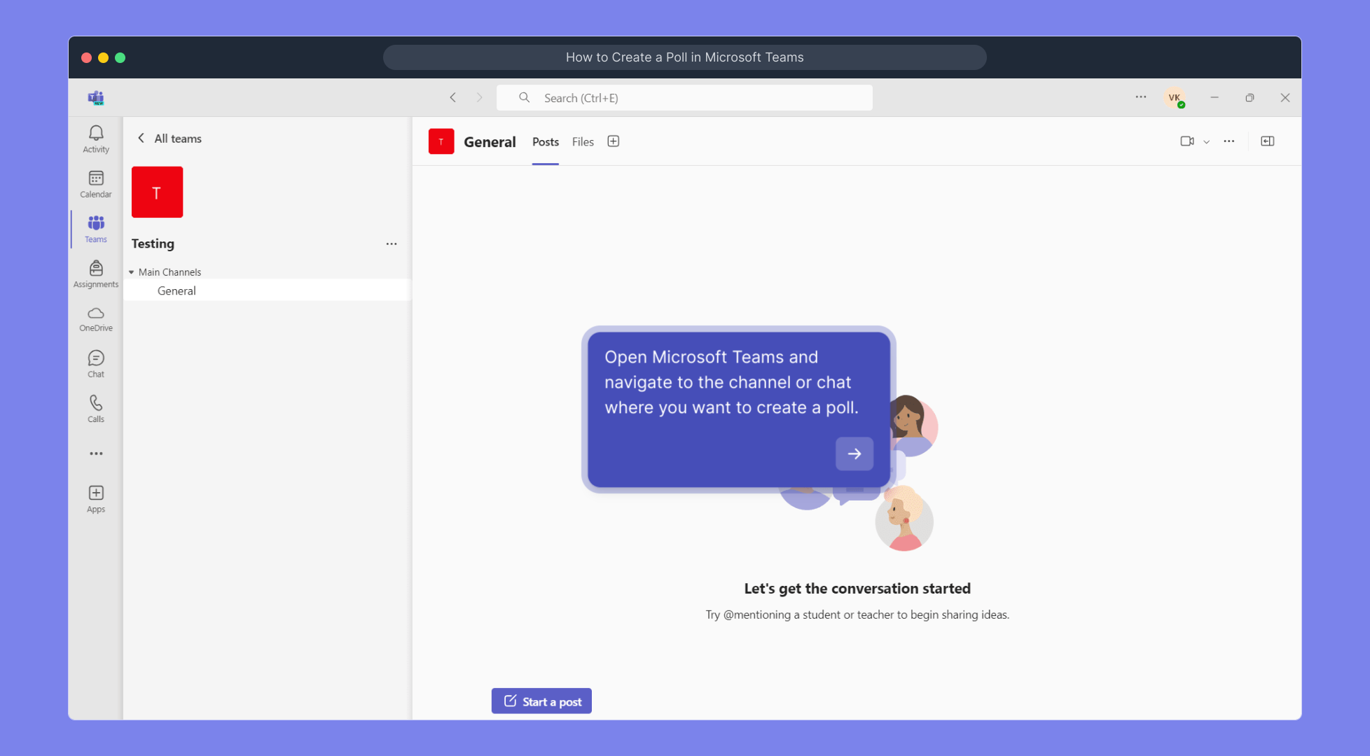Toggle the expanded right pane view

point(1267,141)
